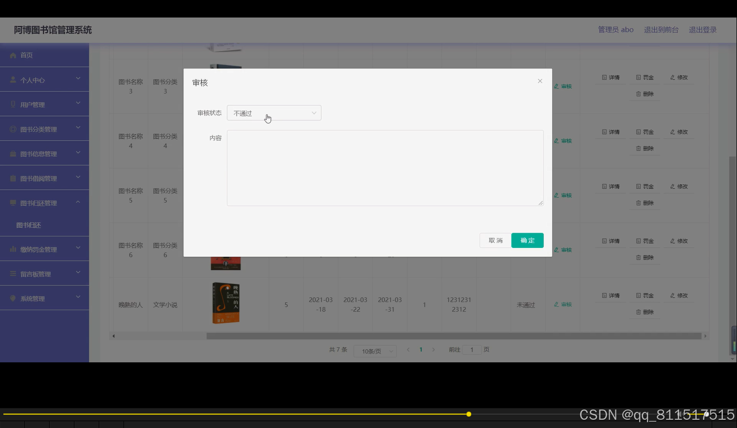
Task: Open the 10条/页 page size dropdown
Action: [375, 351]
